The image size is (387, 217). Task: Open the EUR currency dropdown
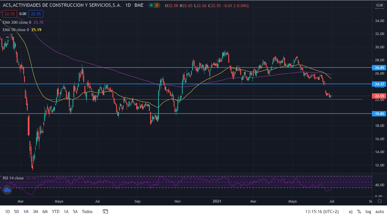click(379, 5)
